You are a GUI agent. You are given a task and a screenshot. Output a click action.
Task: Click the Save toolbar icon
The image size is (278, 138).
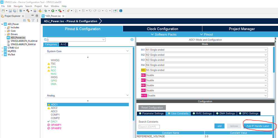10,11
